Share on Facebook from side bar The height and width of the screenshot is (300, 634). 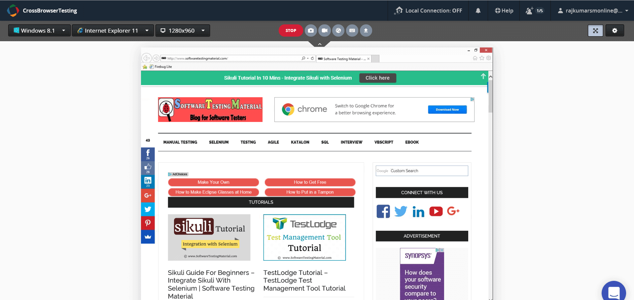[148, 154]
